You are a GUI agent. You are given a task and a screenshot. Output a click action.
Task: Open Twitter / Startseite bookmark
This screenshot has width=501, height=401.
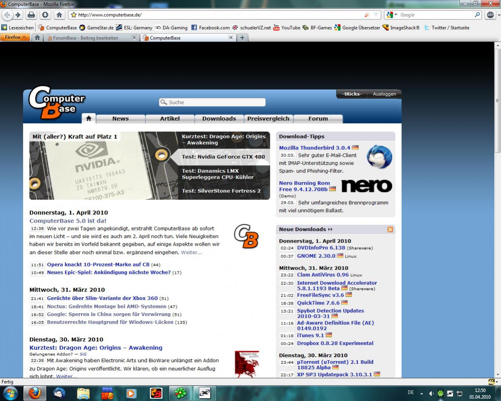coord(447,27)
